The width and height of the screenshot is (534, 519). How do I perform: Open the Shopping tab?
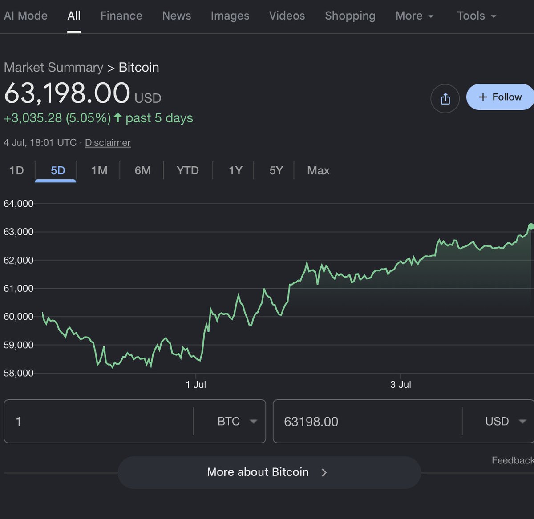[350, 16]
